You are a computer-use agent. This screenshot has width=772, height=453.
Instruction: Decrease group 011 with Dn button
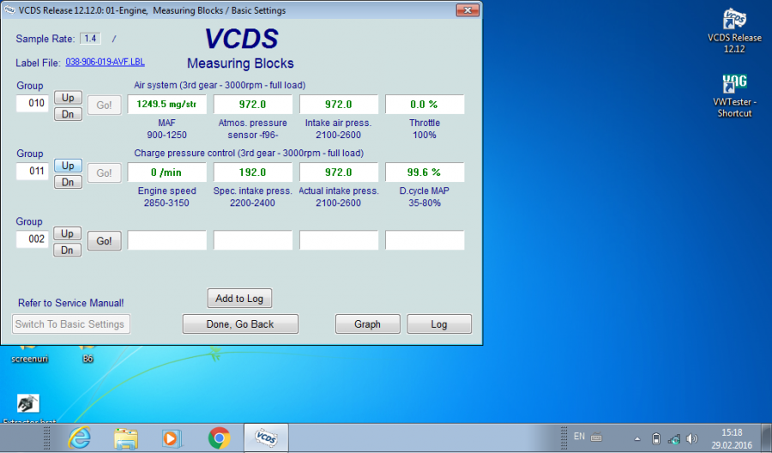(x=68, y=182)
